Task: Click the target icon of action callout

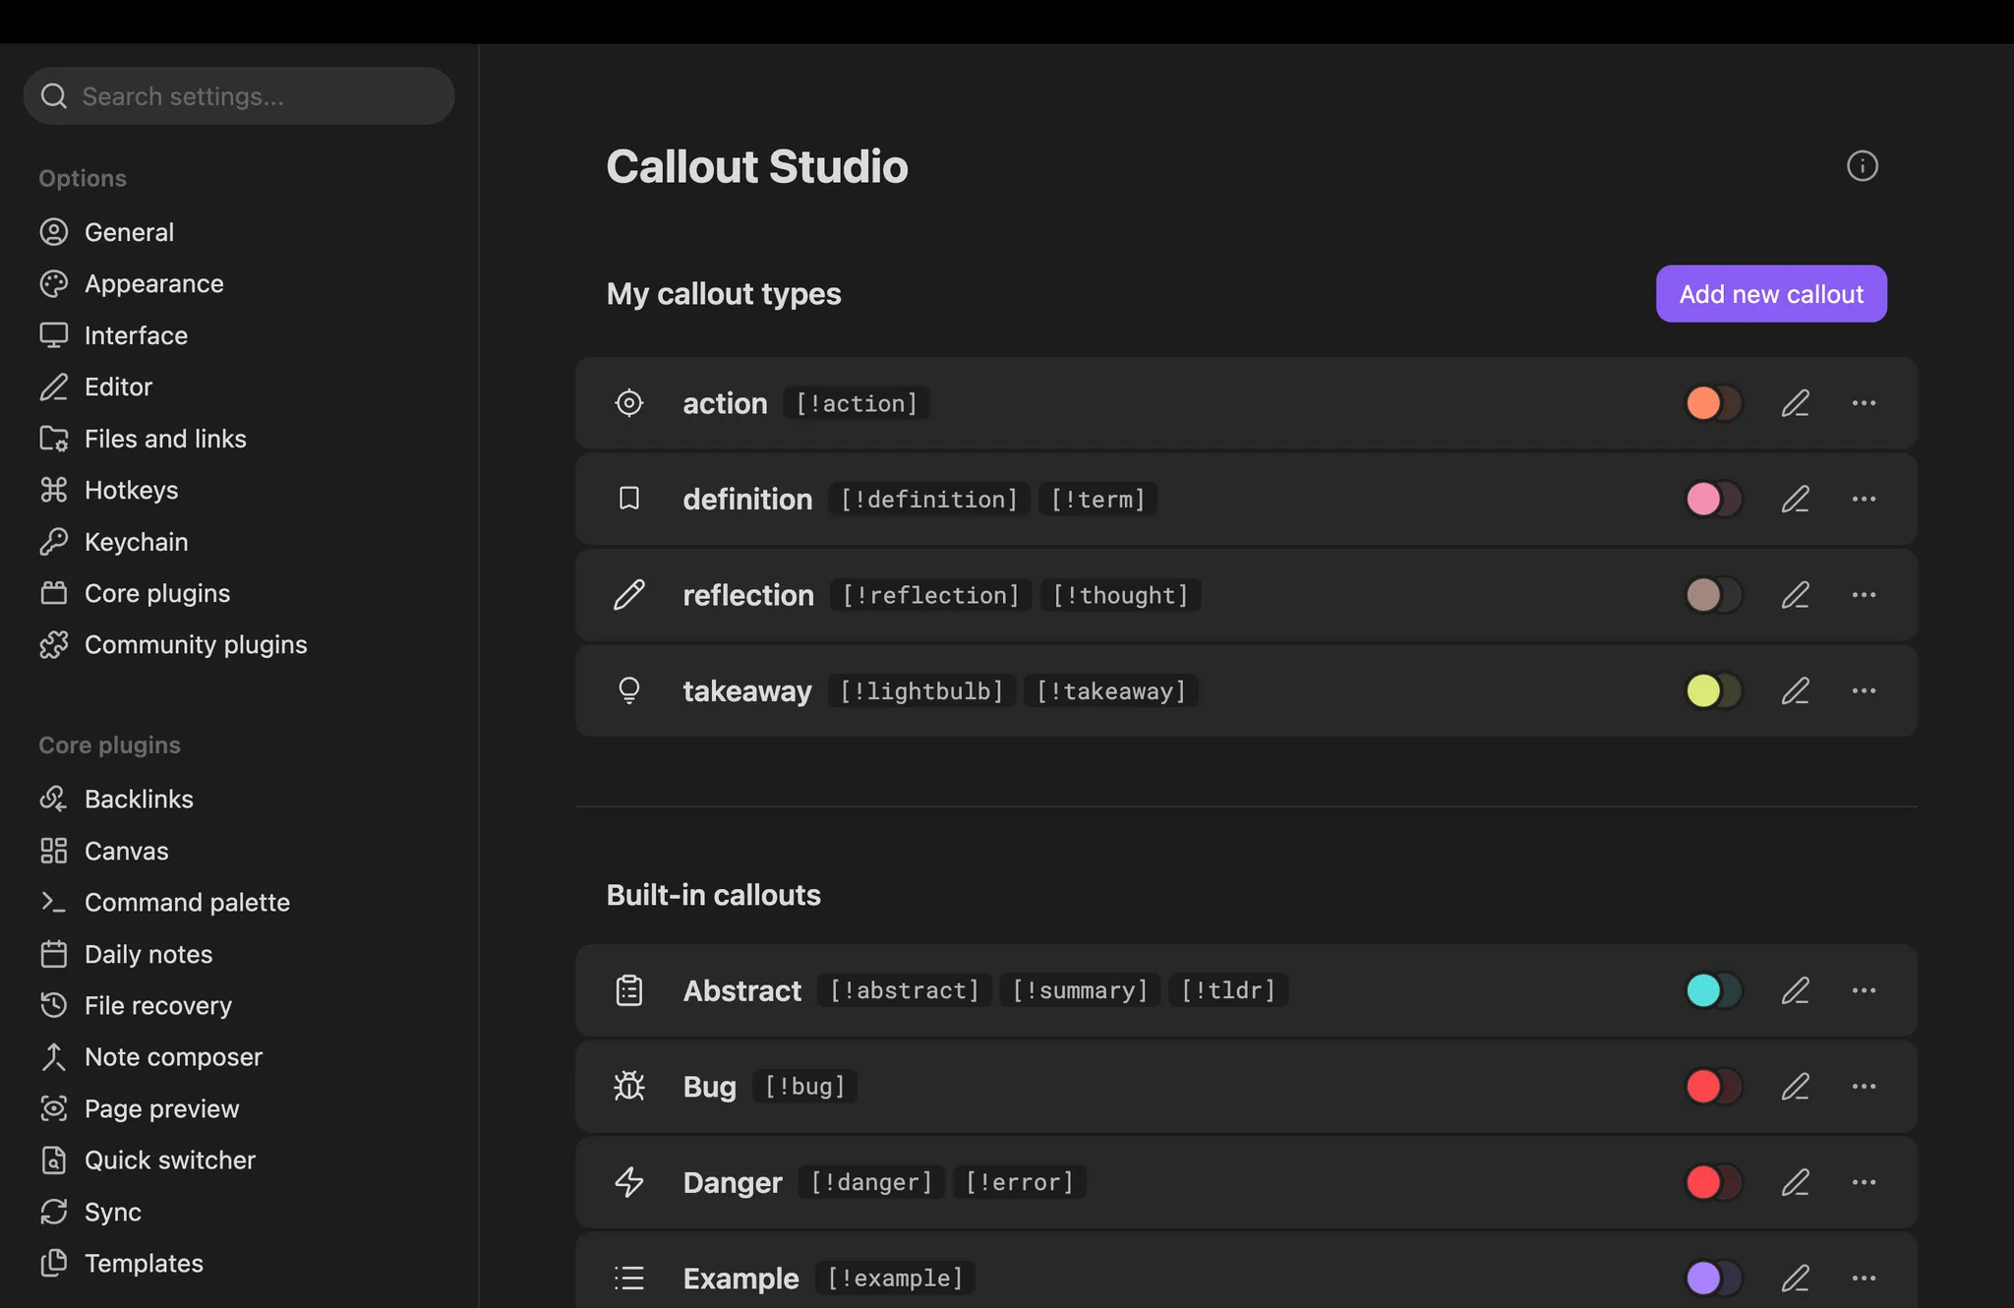Action: click(x=629, y=403)
